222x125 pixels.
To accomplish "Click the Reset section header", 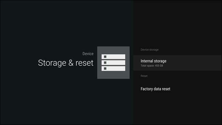I will tap(144, 76).
